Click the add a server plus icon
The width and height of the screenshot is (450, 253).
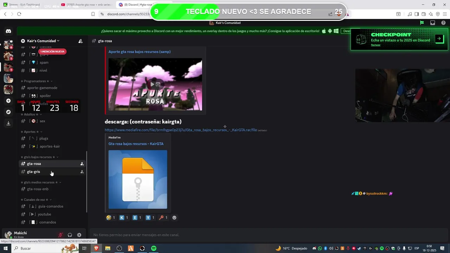click(8, 101)
